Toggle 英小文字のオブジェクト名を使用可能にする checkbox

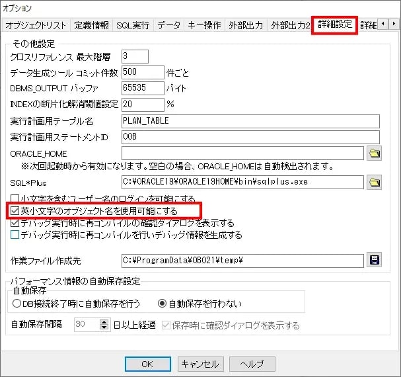point(16,211)
